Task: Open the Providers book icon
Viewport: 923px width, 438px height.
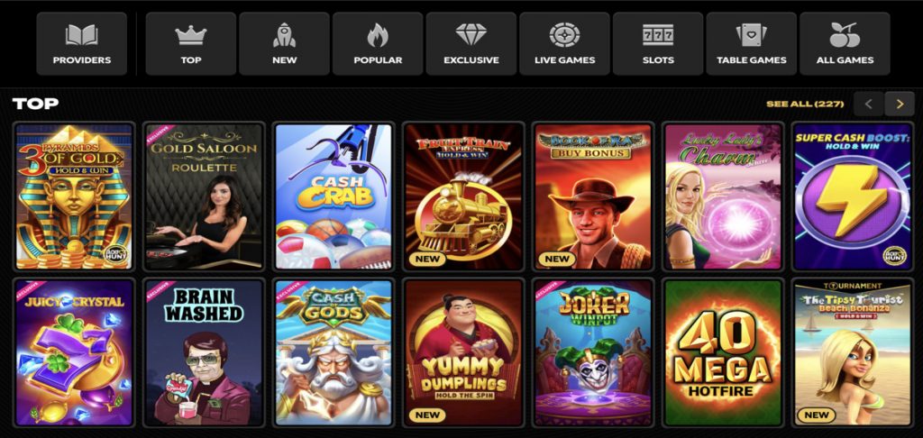Action: 82,43
